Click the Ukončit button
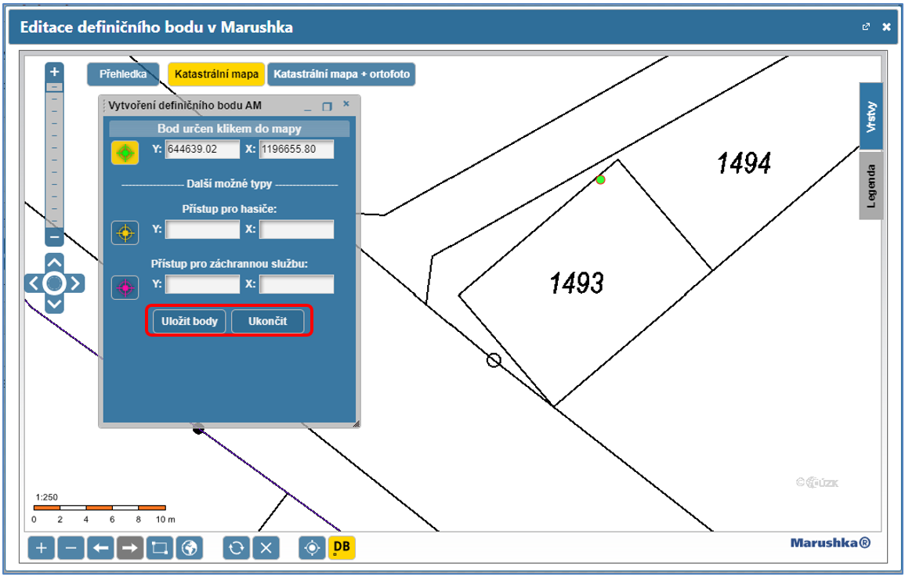Screen dimensions: 905x577 267,322
